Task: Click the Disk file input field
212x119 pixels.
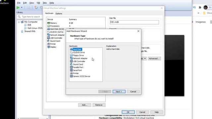Action: click(x=134, y=22)
